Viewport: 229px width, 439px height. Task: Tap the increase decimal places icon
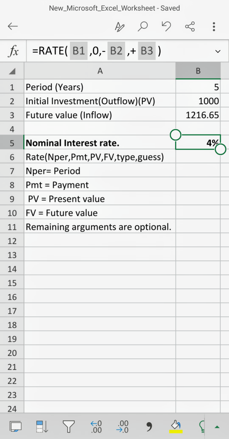click(x=96, y=426)
